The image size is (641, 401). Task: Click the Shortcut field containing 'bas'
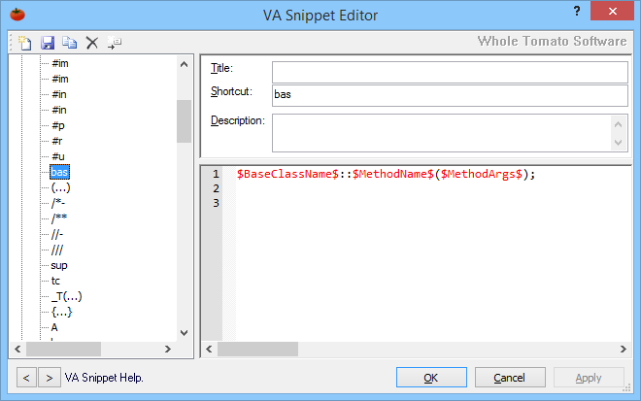pos(449,95)
